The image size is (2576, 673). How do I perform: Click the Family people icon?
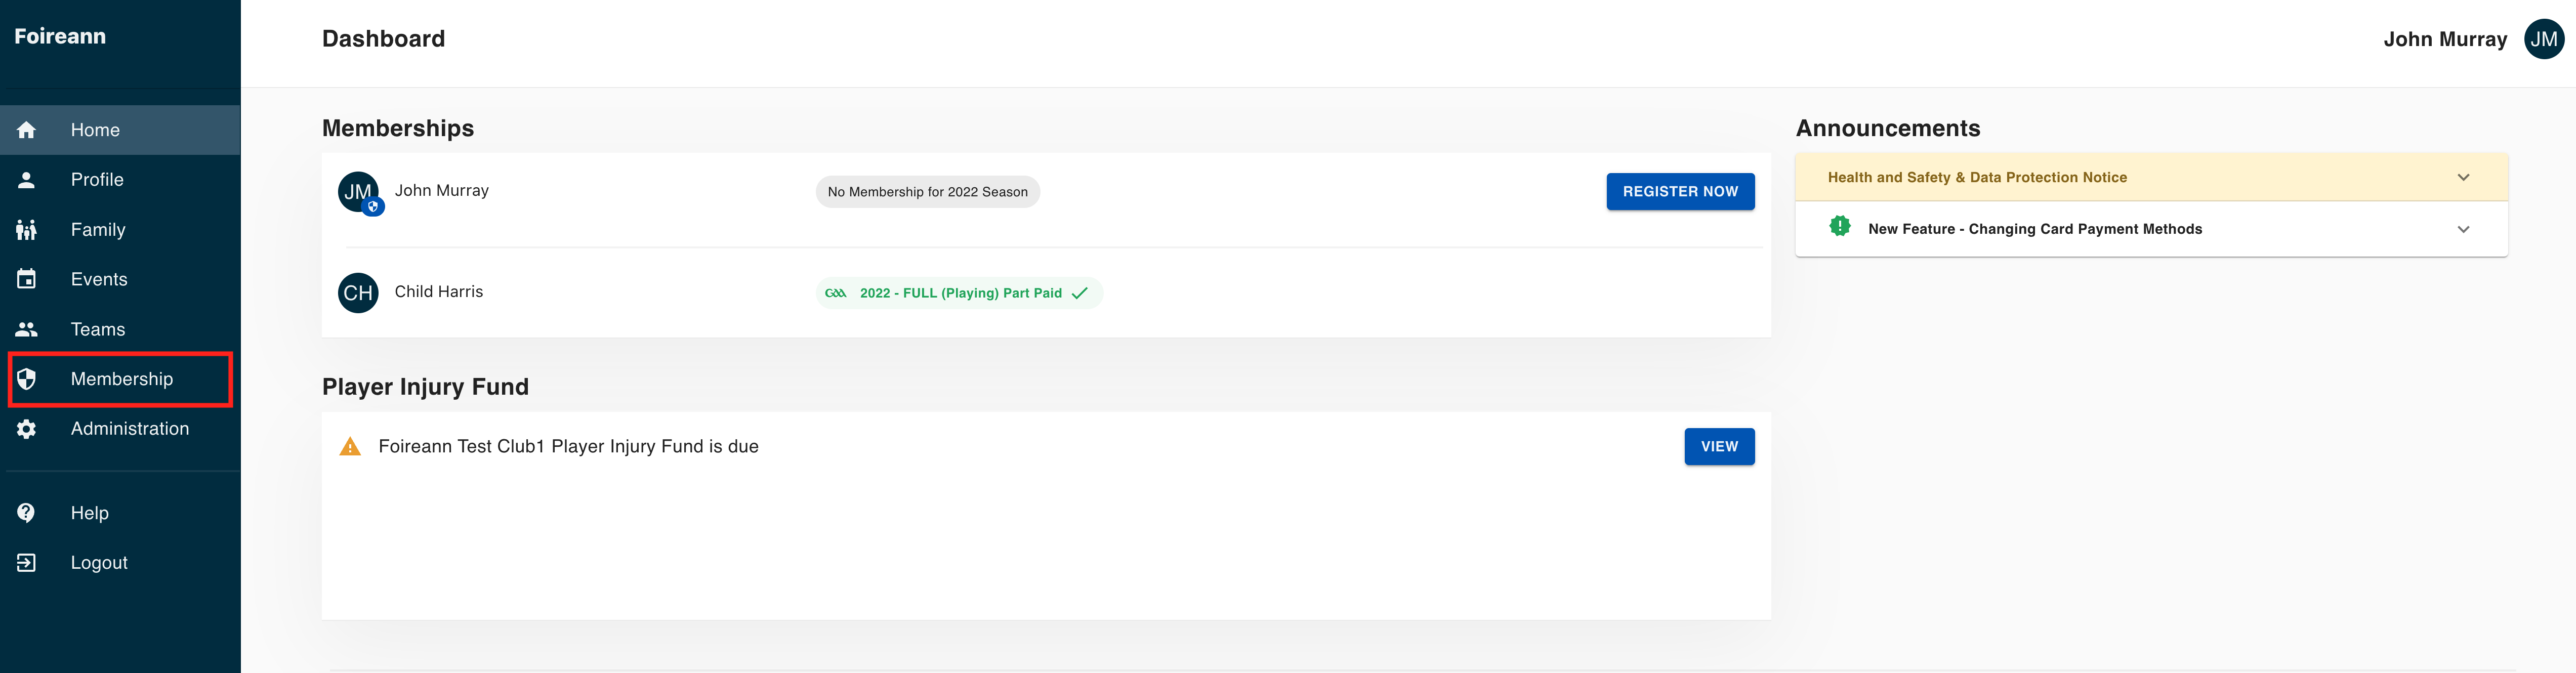(26, 230)
